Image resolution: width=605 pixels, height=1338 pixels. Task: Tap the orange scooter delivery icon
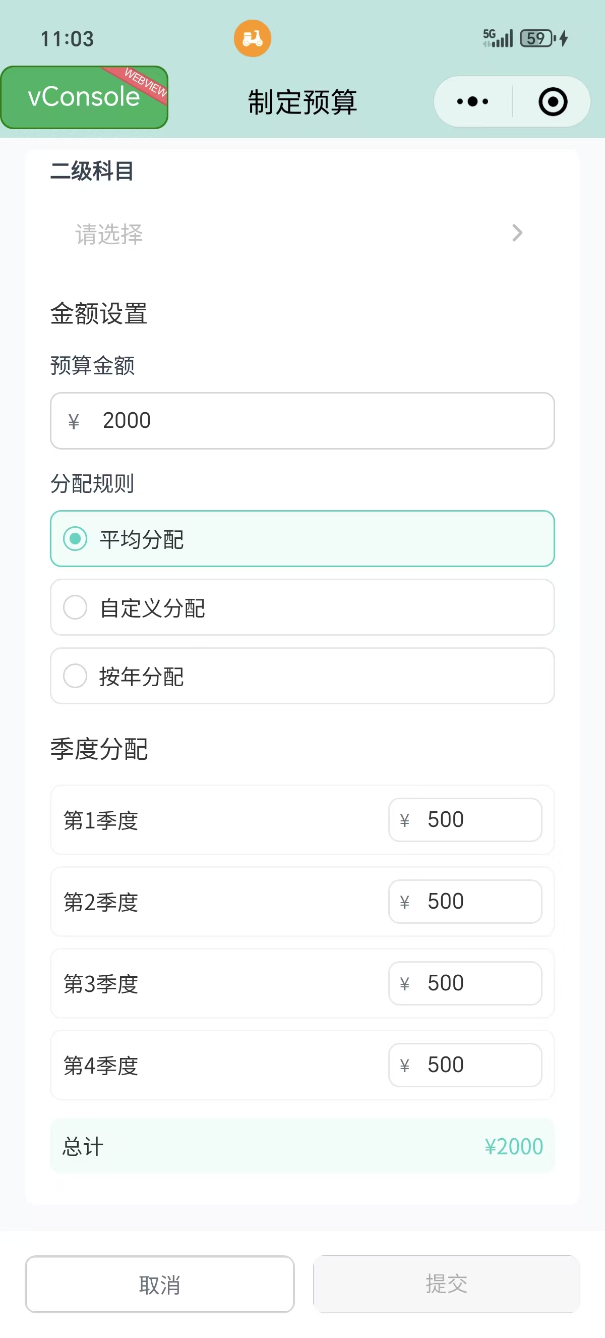tap(252, 38)
